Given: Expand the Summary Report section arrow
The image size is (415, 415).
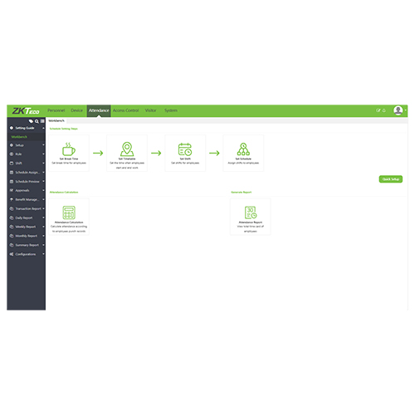Looking at the screenshot, I should [43, 245].
